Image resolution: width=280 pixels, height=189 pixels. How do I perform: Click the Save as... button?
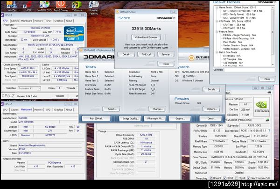(166, 54)
